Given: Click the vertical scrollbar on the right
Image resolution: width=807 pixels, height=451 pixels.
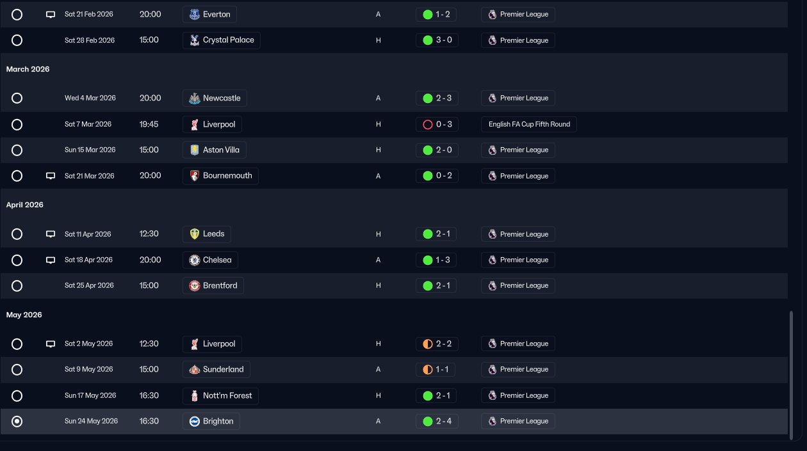Looking at the screenshot, I should click(792, 374).
